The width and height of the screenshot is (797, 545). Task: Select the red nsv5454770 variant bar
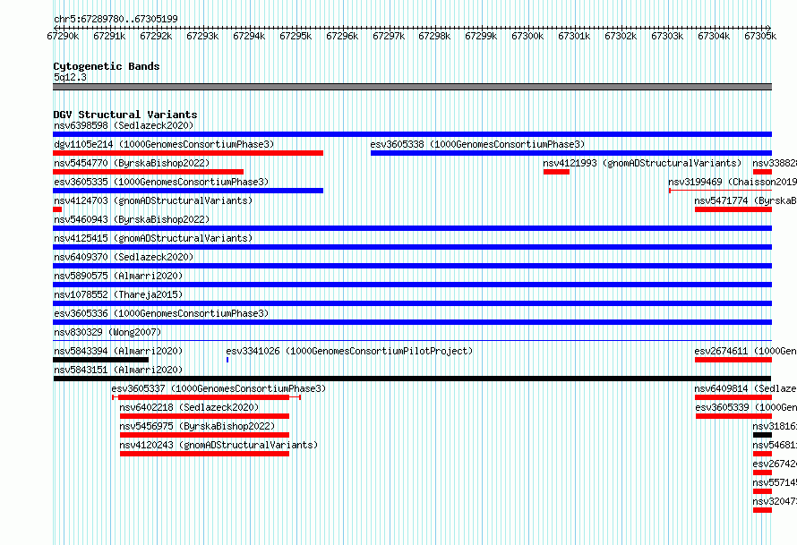click(x=149, y=172)
